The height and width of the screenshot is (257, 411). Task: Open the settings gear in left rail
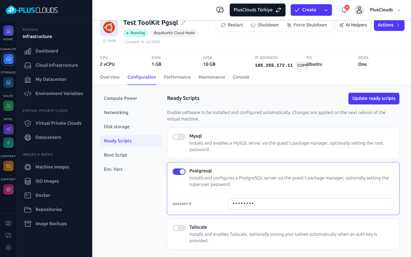(x=8, y=248)
